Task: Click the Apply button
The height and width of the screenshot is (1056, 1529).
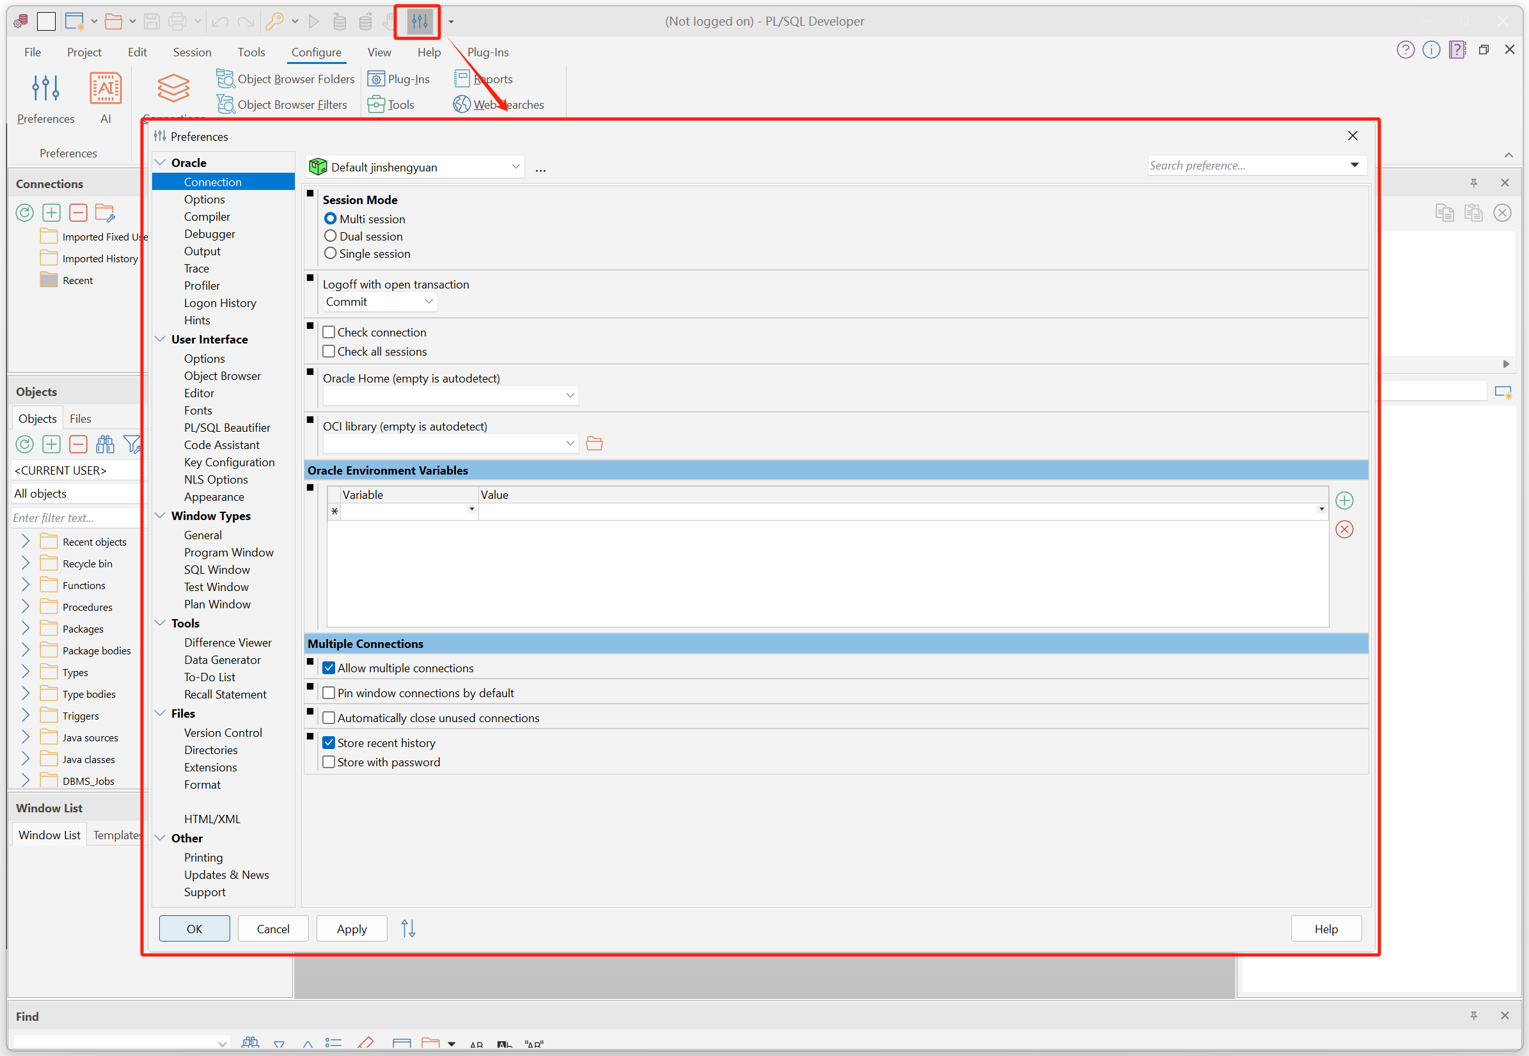Action: click(x=351, y=929)
